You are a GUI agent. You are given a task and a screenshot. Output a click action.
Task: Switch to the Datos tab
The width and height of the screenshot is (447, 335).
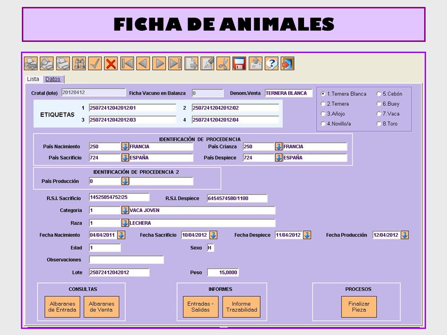click(53, 79)
